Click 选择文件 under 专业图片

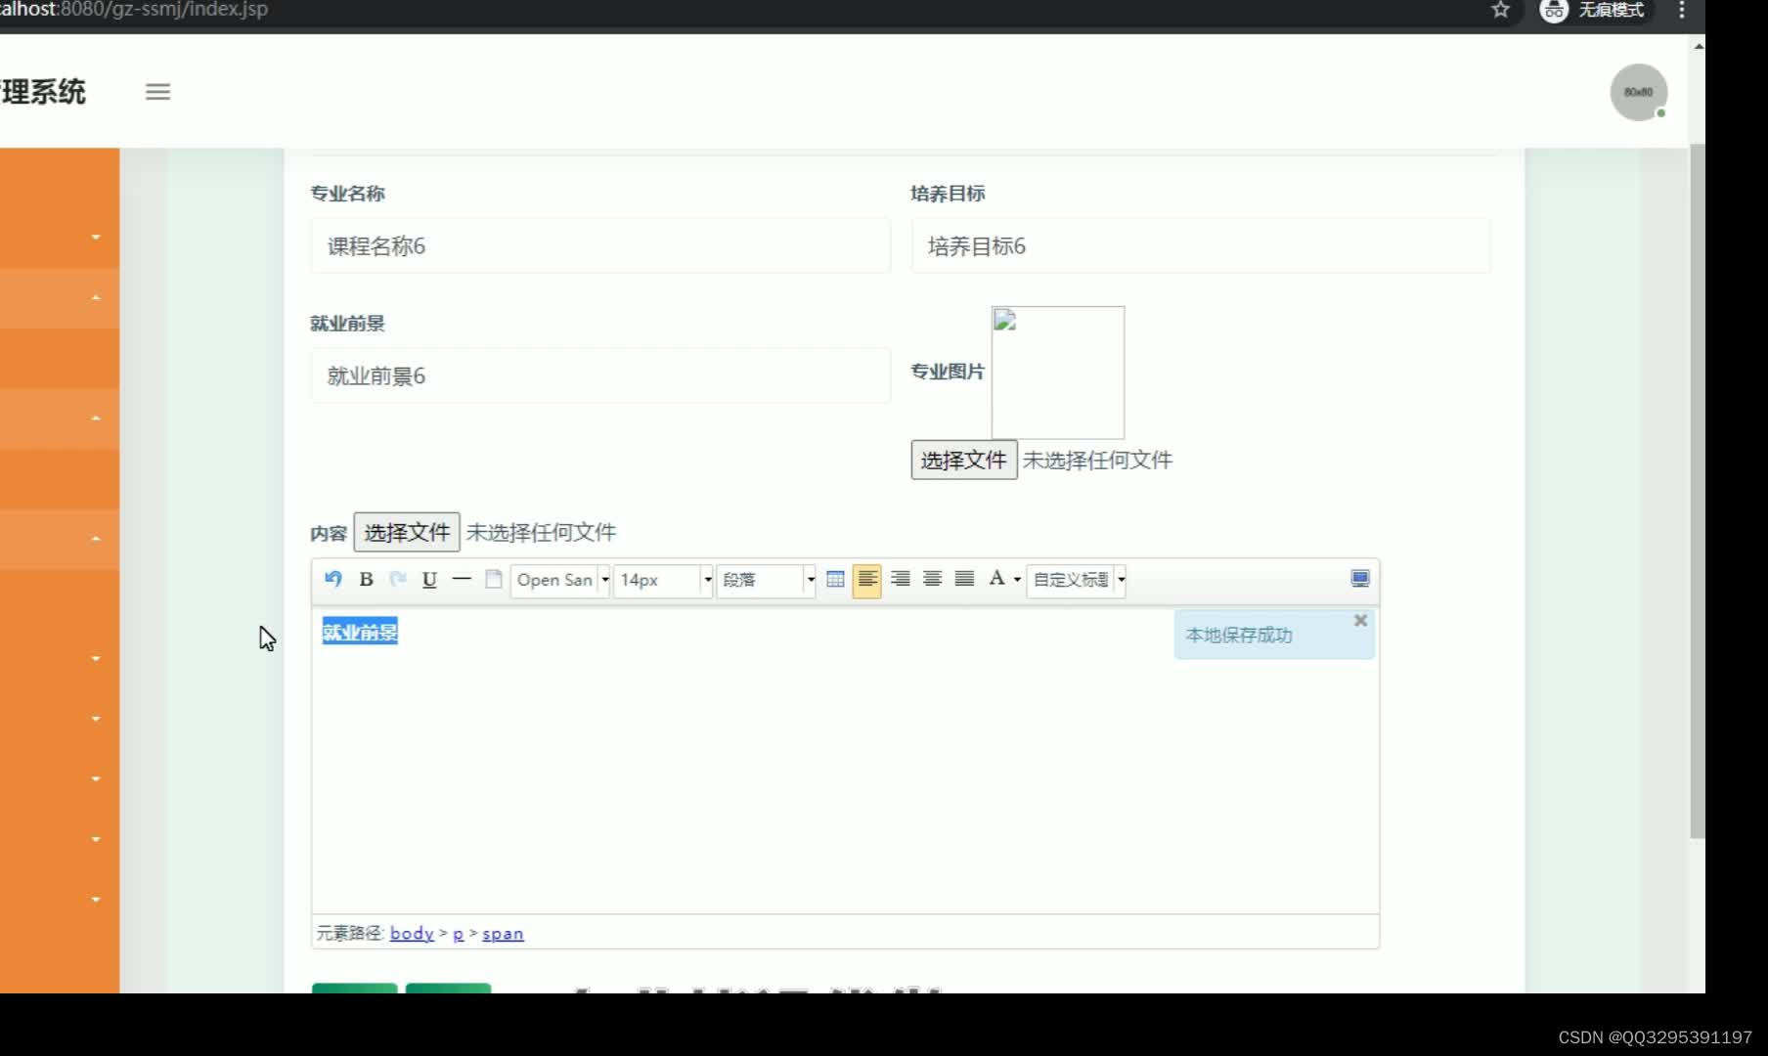point(964,460)
